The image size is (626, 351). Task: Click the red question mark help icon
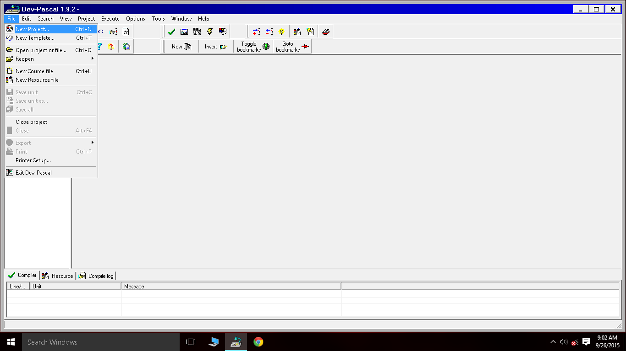111,47
